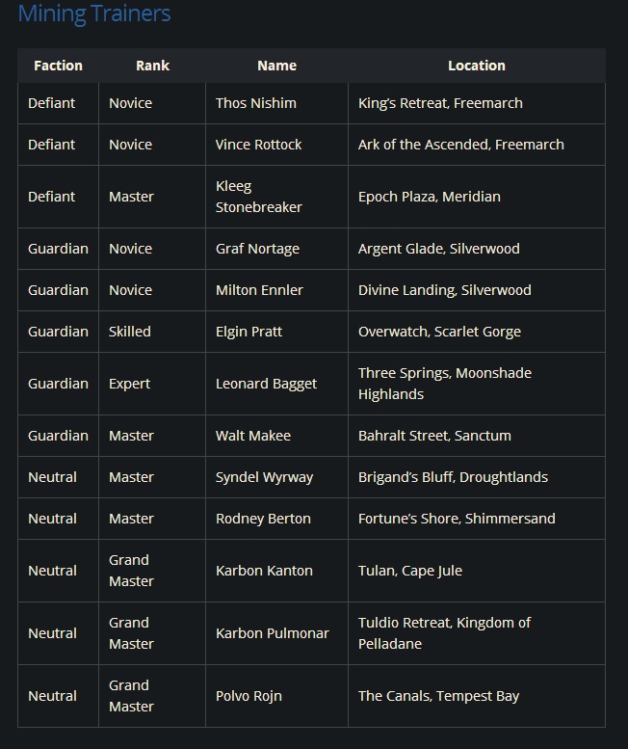The height and width of the screenshot is (749, 628).
Task: Click the Kleeg Stonebreaker trainer name
Action: (258, 197)
